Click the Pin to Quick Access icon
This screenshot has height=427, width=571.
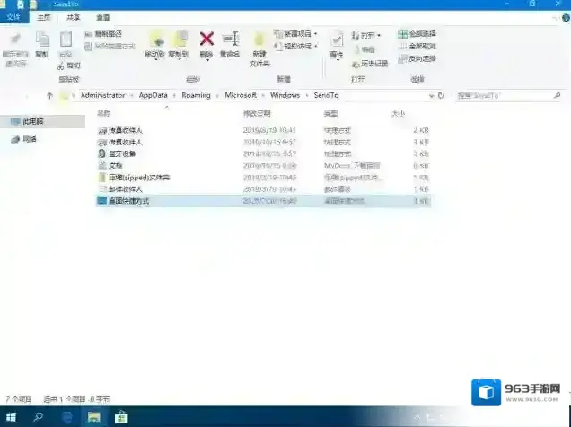(15, 46)
